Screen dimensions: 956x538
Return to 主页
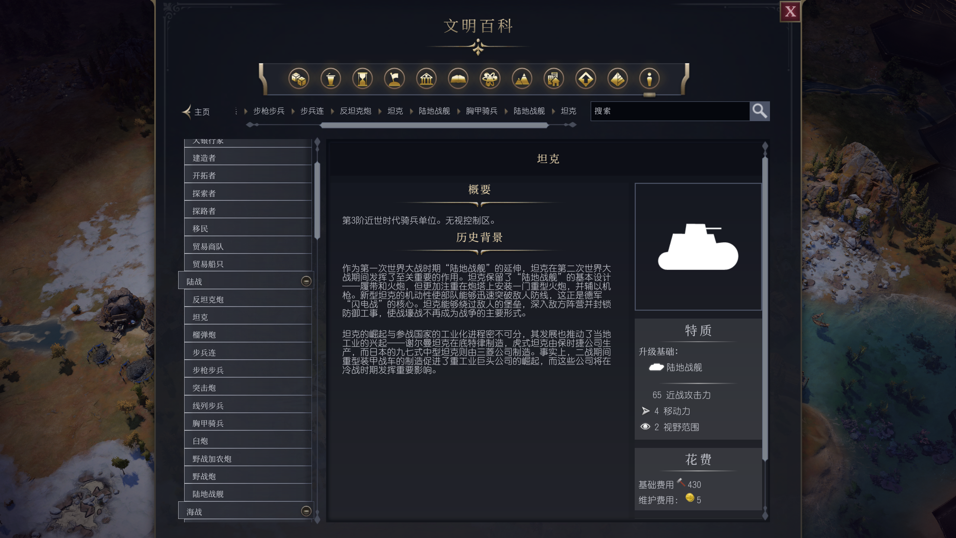202,112
